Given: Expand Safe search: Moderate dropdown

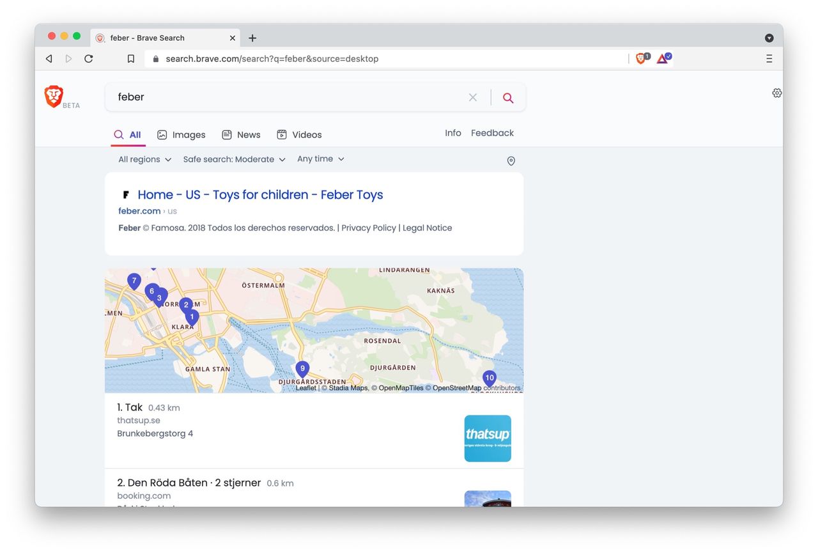Looking at the screenshot, I should 235,159.
